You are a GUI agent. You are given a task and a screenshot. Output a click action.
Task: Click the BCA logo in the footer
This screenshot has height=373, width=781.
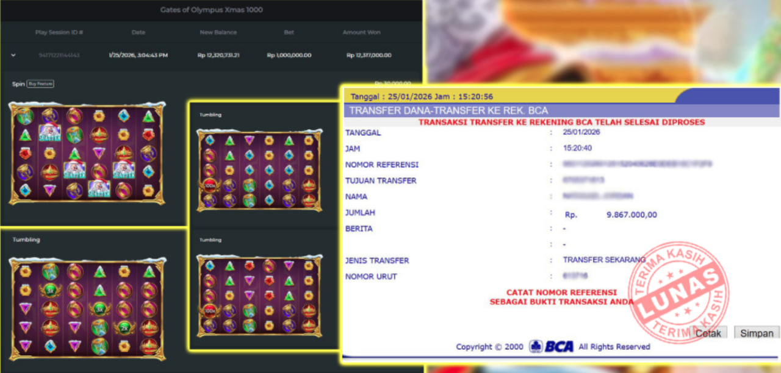click(x=552, y=346)
